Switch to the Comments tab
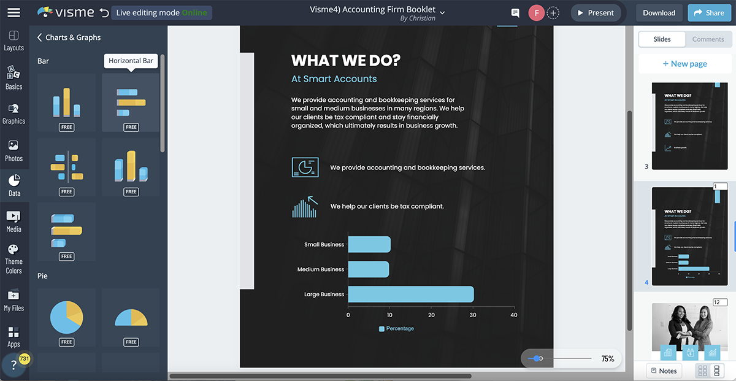Screen dimensions: 736x381 click(708, 39)
